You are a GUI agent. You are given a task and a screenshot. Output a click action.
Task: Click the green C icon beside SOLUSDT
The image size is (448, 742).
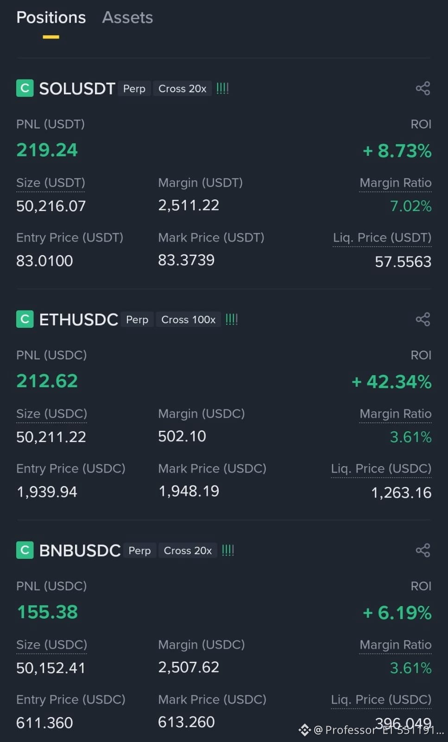coord(25,88)
